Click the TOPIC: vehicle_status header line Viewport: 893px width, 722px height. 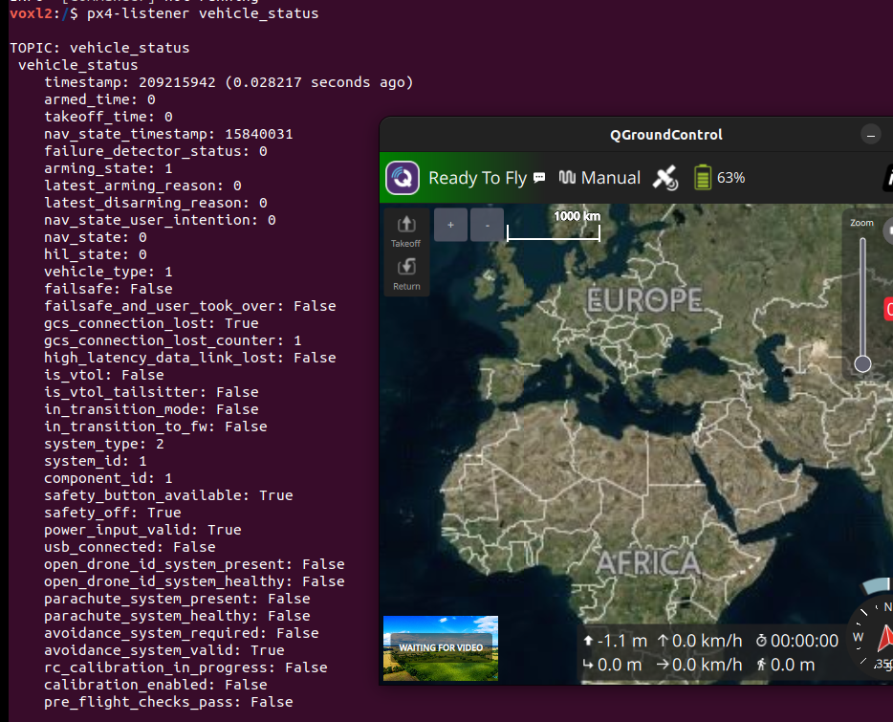[x=99, y=48]
